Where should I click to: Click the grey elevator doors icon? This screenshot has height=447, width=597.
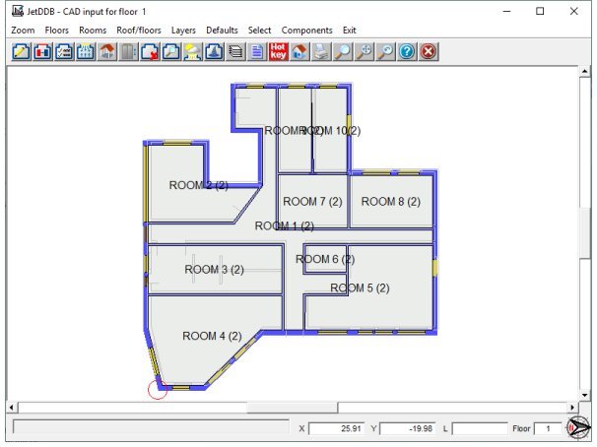[128, 51]
